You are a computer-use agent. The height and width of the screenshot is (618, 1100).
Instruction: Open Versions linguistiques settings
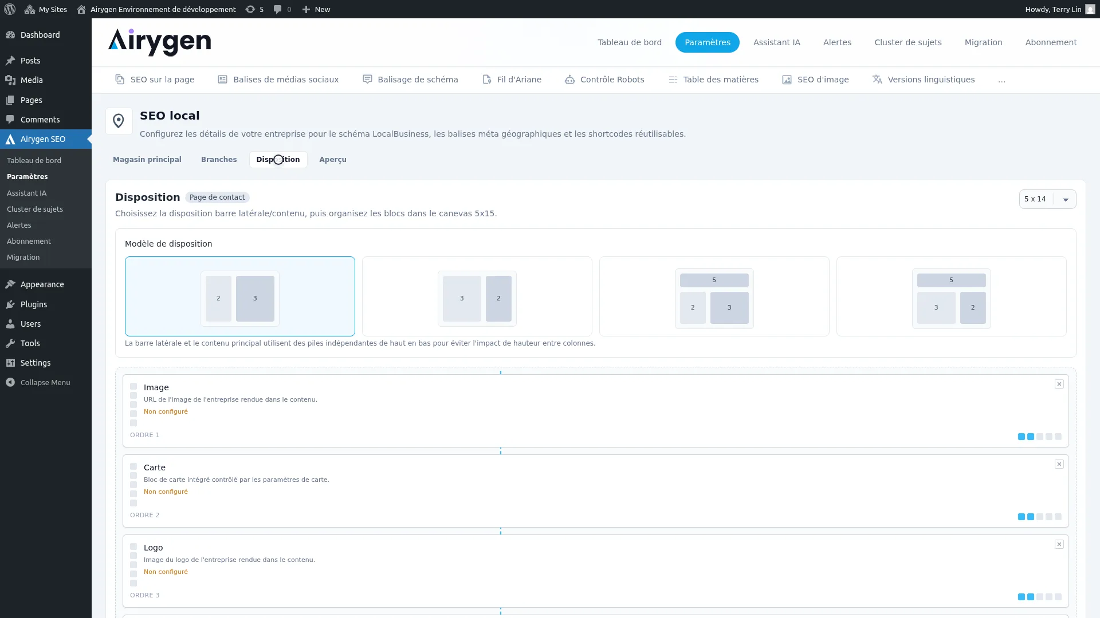coord(924,80)
